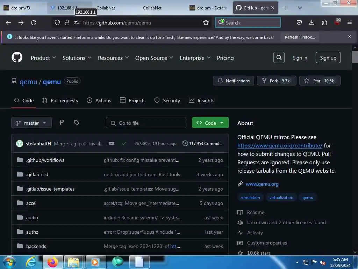The image size is (358, 269).
Task: Click the Go to file field
Action: click(x=146, y=123)
